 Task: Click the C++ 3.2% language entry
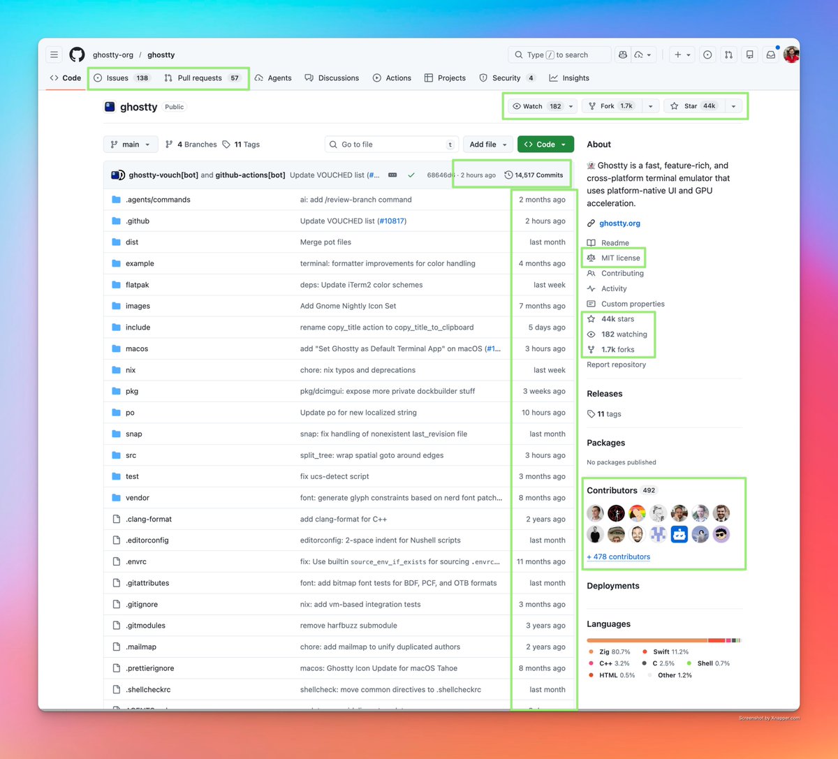[610, 663]
